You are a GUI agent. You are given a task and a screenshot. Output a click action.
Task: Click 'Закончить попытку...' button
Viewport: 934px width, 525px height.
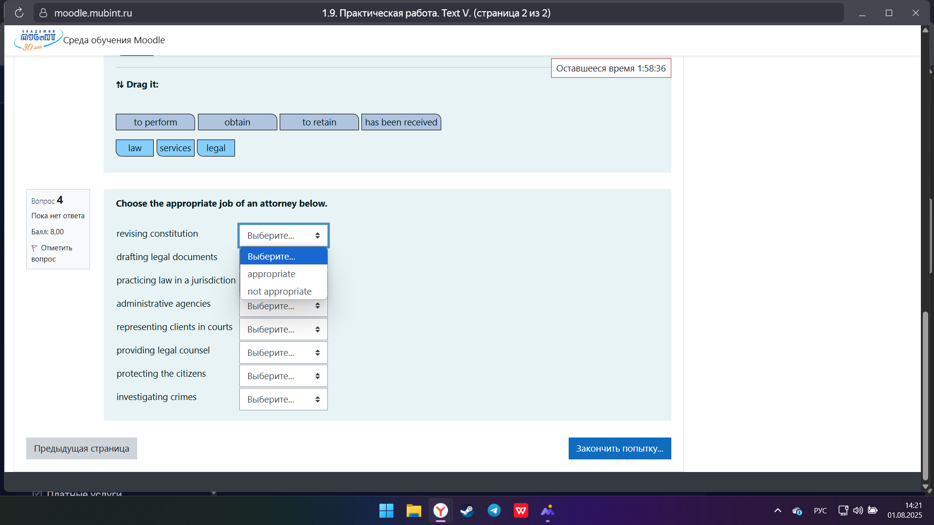click(619, 448)
